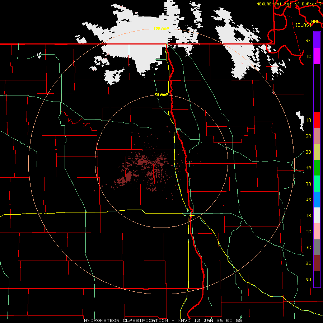Image resolution: width=323 pixels, height=323 pixels.
Task: Click the '13 JAN 26' date text
Action: 209,320
